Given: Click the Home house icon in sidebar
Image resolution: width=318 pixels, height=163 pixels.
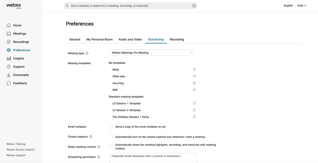Looking at the screenshot, I should [9, 25].
